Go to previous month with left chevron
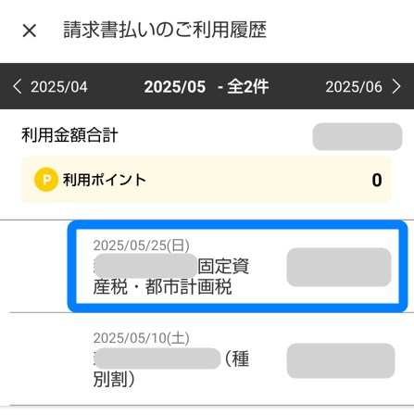Screen dimensions: 414x415 click(18, 86)
